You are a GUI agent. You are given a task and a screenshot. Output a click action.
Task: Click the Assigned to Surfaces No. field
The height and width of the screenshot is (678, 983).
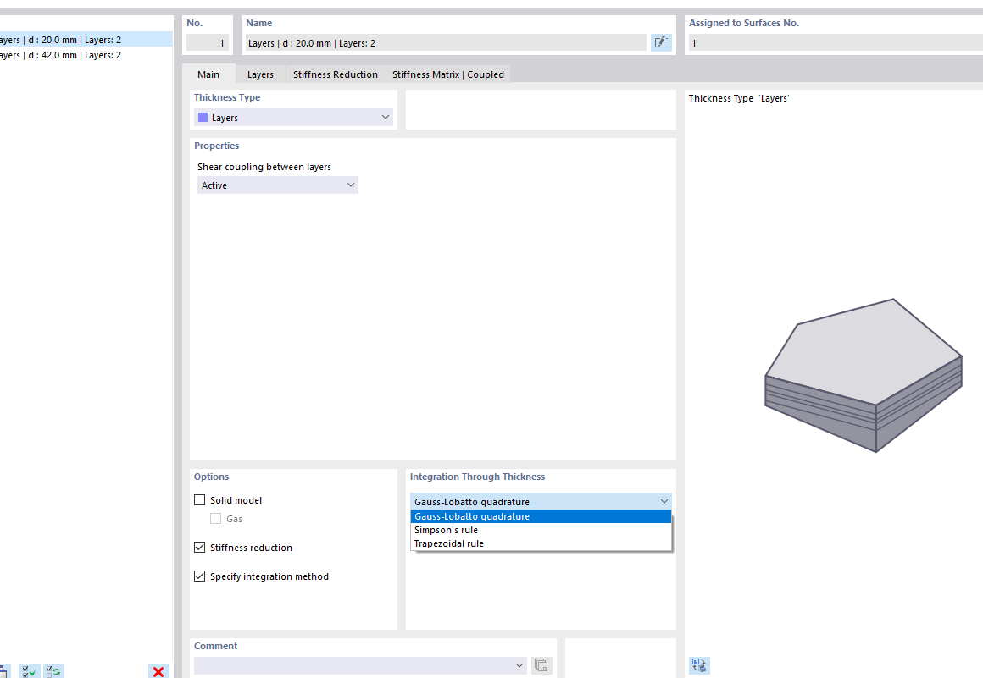(x=835, y=42)
